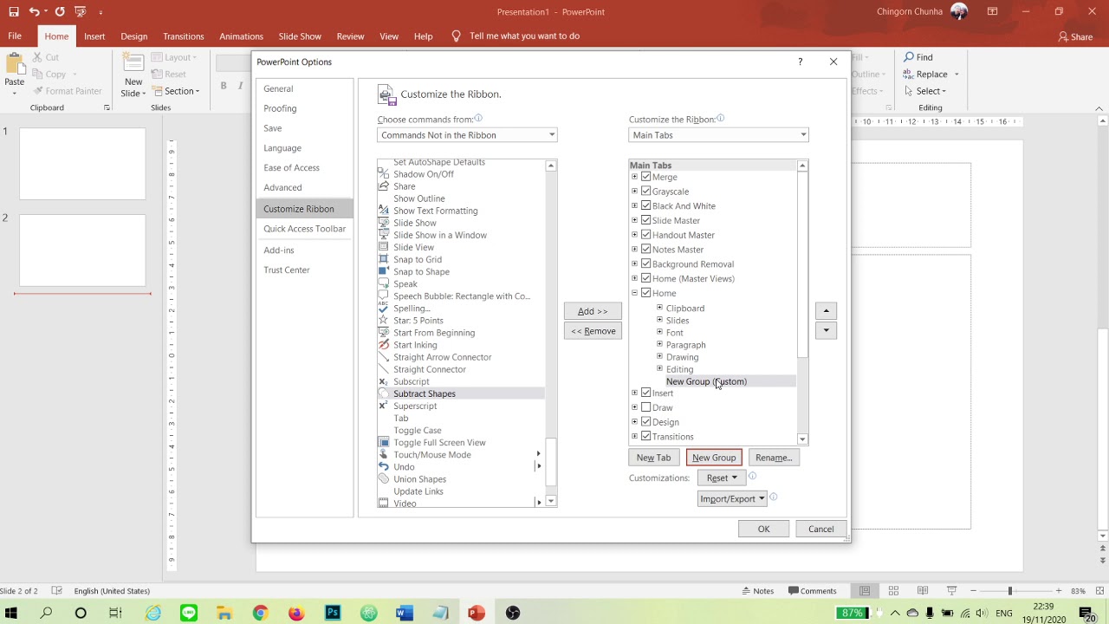
Task: Confirm with the OK button
Action: 763,529
